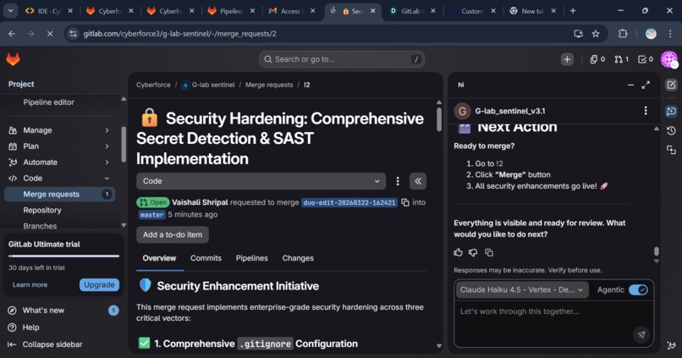Switch to the Commits tab
682x358 pixels.
pyautogui.click(x=206, y=258)
